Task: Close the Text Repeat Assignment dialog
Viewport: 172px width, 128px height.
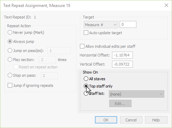Action: pos(166,5)
